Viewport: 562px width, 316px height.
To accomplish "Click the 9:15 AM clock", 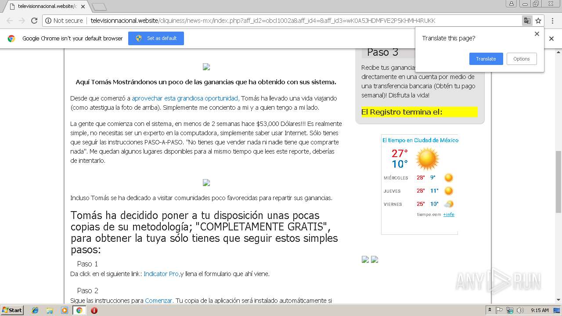I will [x=540, y=310].
